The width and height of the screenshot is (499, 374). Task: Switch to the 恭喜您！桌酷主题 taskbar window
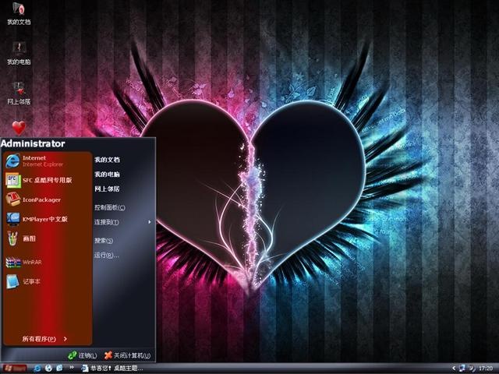pyautogui.click(x=112, y=369)
